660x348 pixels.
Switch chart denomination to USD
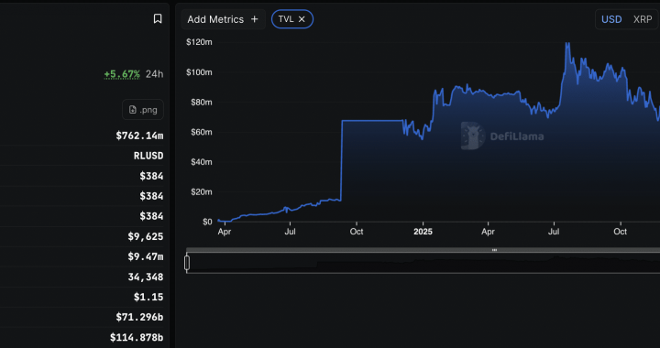[x=611, y=19]
